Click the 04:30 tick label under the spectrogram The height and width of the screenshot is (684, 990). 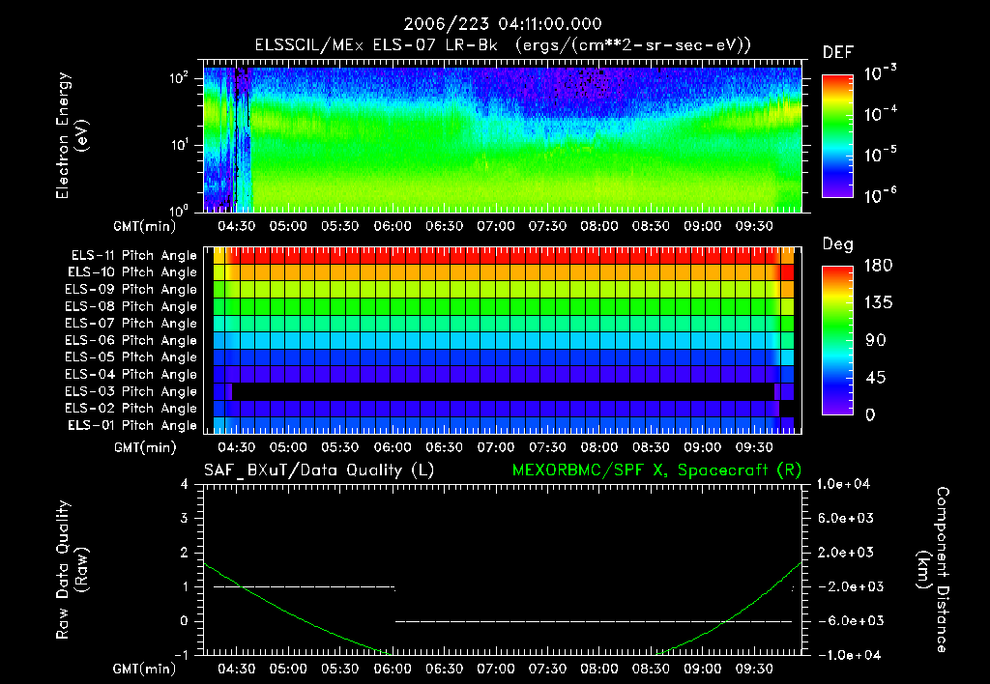pos(237,226)
